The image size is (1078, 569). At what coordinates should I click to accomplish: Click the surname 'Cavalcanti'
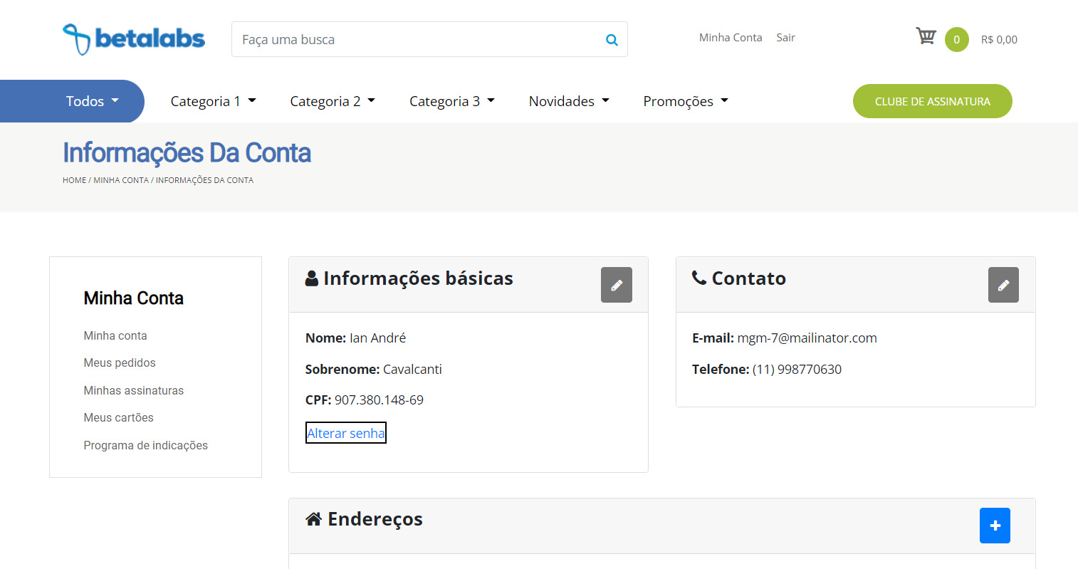412,370
